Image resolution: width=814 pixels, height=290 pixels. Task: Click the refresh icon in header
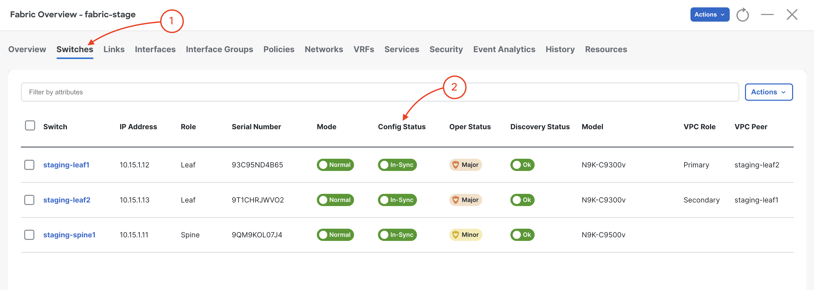click(x=742, y=14)
